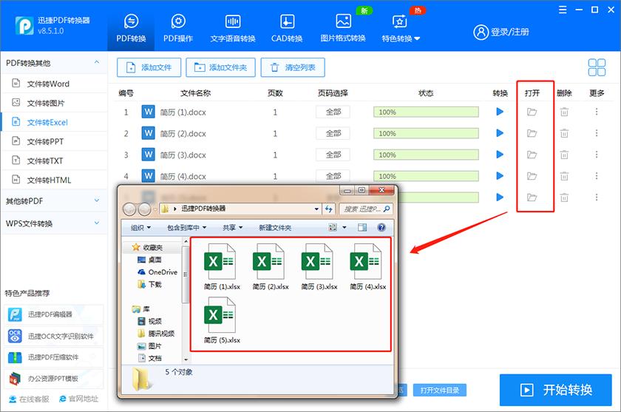This screenshot has width=621, height=412.
Task: Delete 简历 (1).docx with trash icon
Action: coord(564,112)
